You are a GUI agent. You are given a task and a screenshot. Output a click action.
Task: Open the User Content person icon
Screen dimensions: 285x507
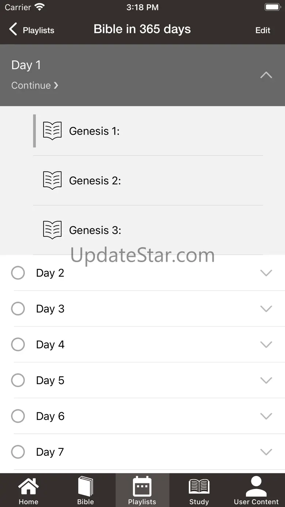pos(256,487)
